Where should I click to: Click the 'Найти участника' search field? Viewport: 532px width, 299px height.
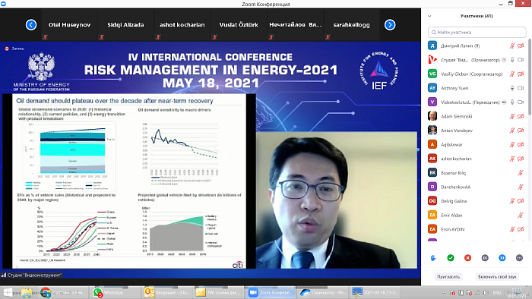coord(477,32)
